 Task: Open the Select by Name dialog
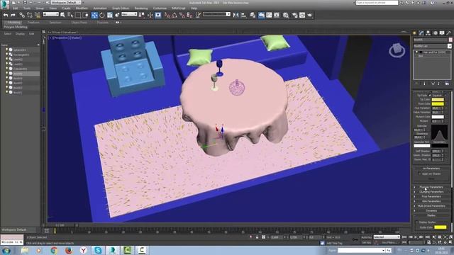[70, 15]
